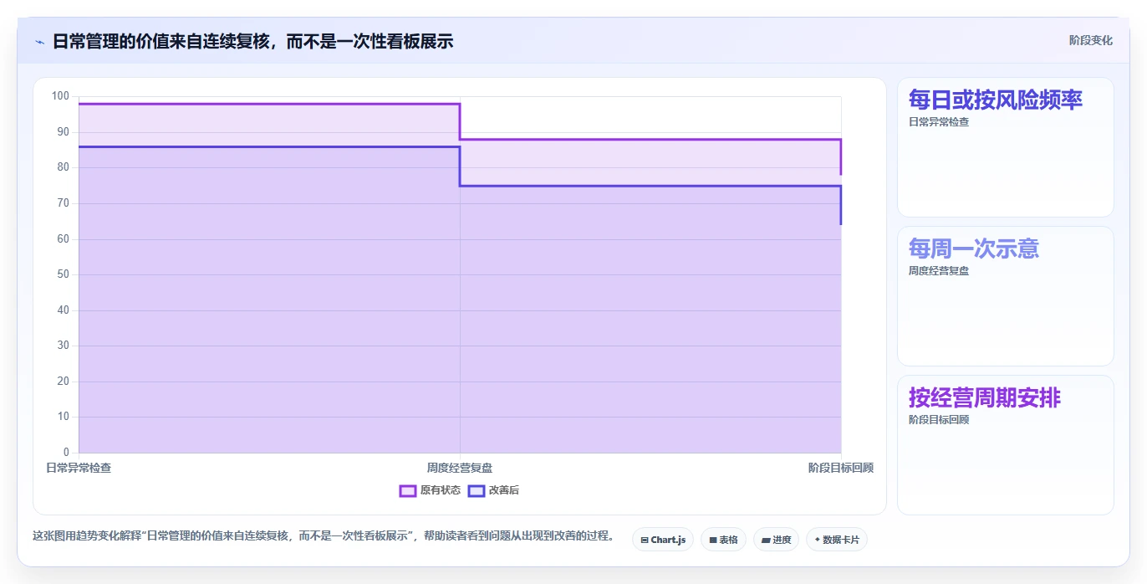1147x584 pixels.
Task: Select the 数据卡片 tag chip
Action: coord(837,540)
